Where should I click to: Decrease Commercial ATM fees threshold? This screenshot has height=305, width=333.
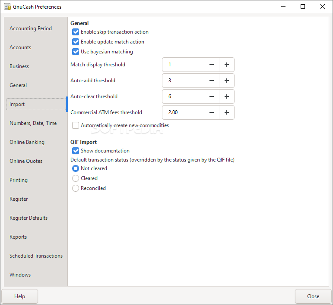pos(212,112)
